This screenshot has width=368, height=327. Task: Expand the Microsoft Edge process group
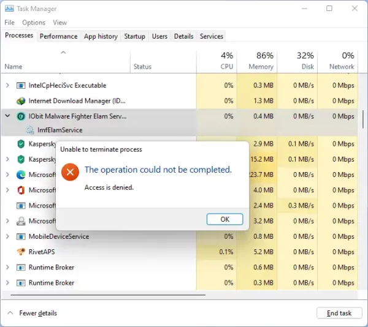click(7, 175)
